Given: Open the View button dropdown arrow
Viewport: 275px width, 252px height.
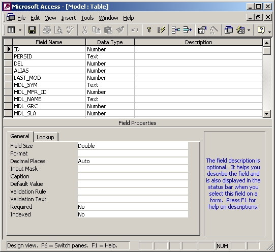Looking at the screenshot, I should [x=20, y=30].
